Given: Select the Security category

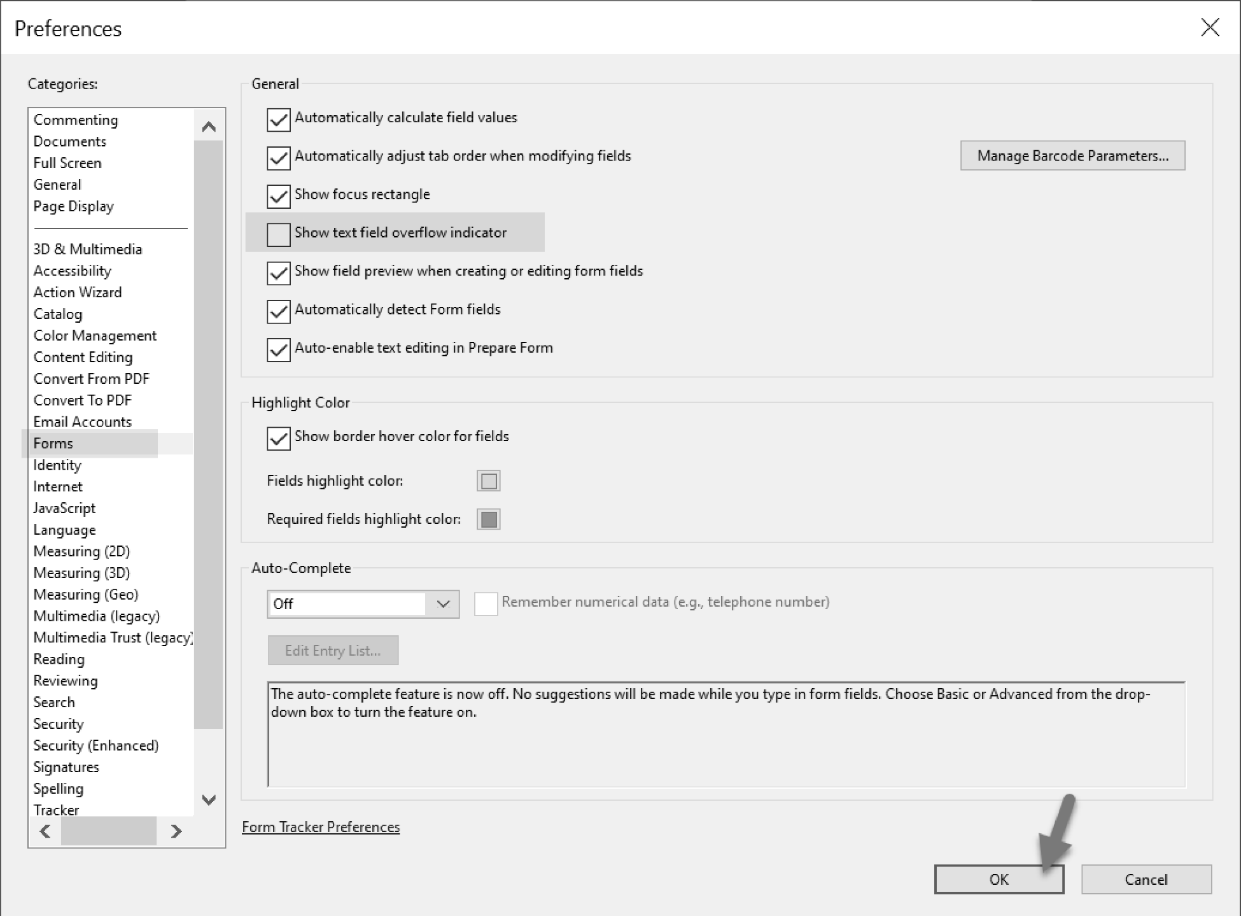Looking at the screenshot, I should click(59, 724).
